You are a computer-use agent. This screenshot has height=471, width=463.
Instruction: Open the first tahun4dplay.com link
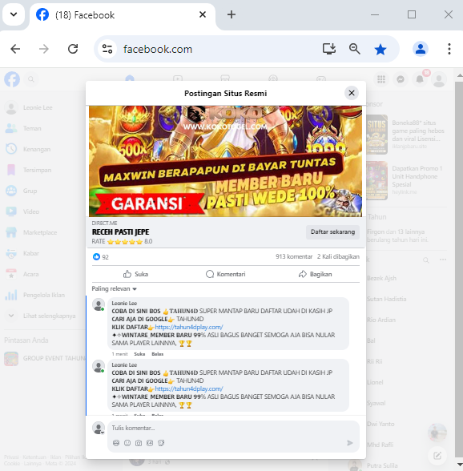click(189, 327)
